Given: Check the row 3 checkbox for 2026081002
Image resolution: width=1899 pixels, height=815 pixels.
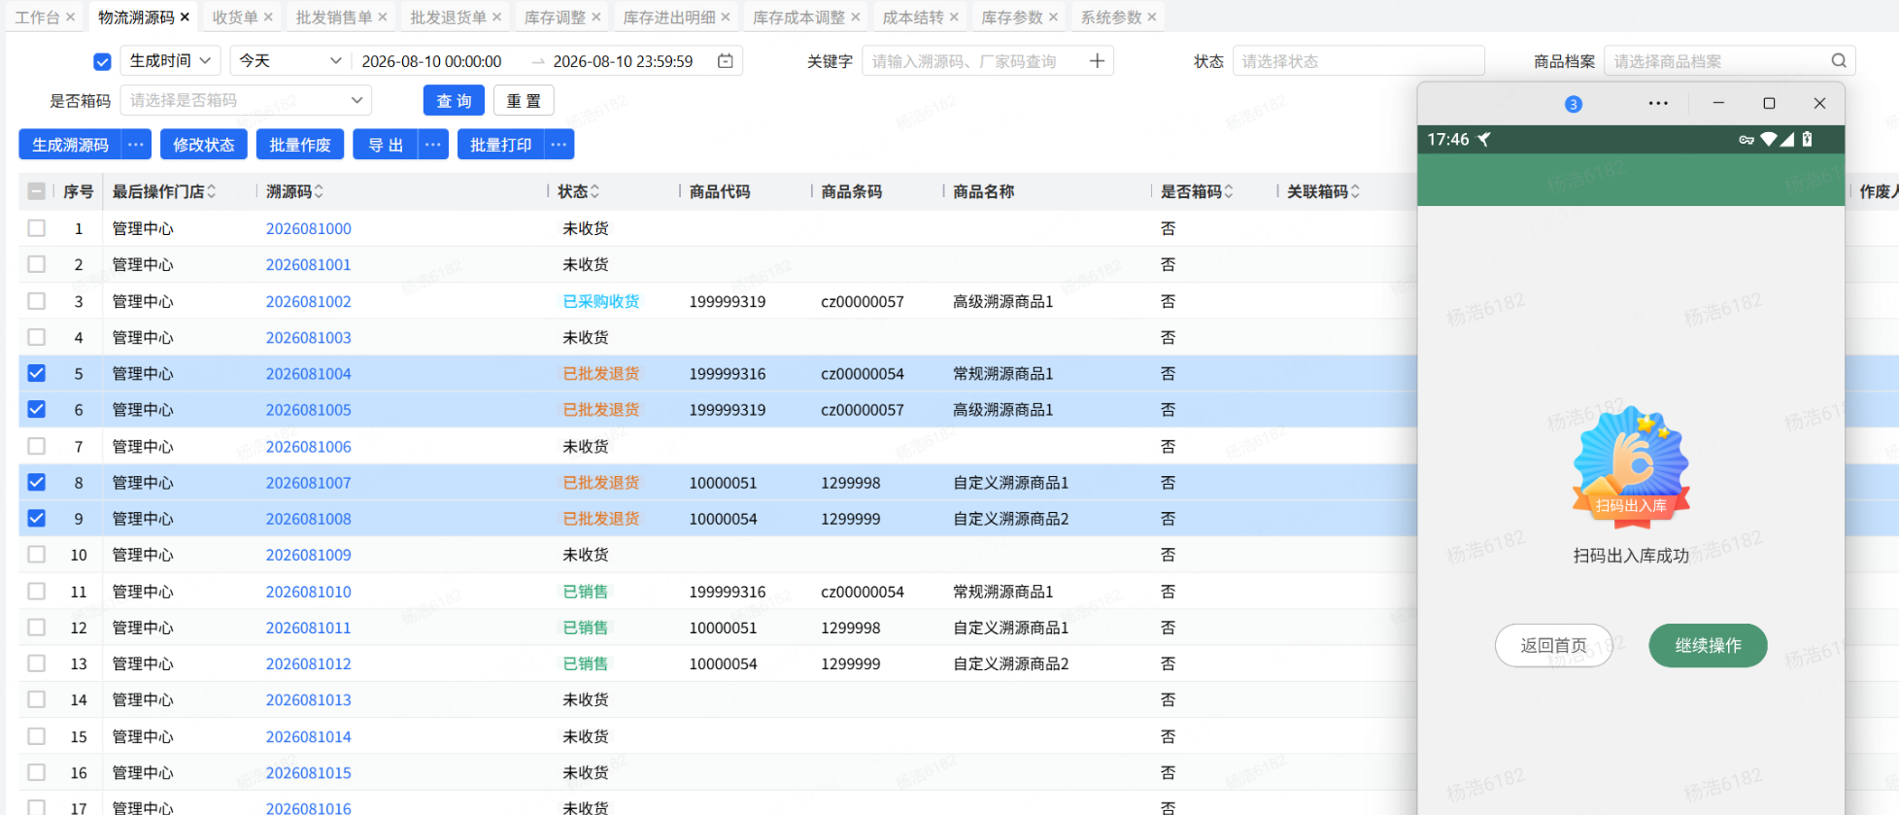Looking at the screenshot, I should pos(36,301).
